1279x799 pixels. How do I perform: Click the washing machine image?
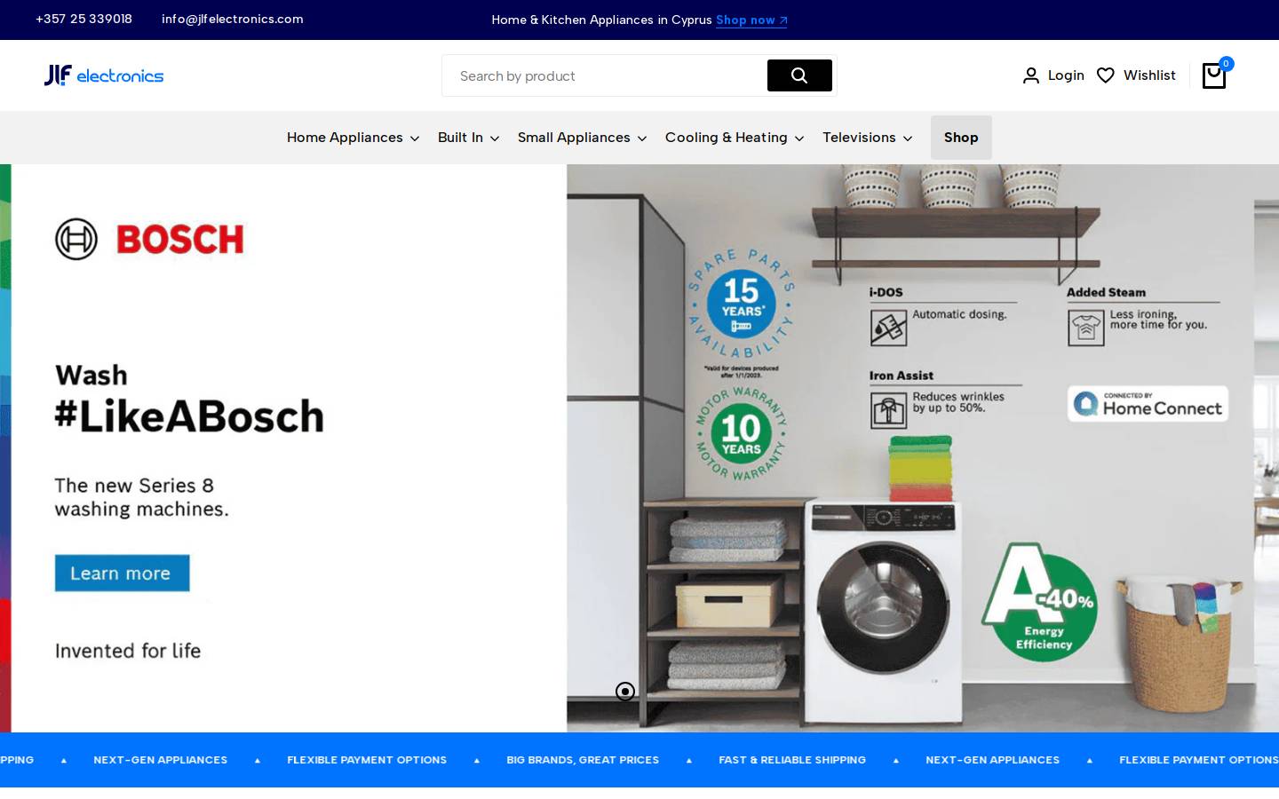[x=886, y=613]
